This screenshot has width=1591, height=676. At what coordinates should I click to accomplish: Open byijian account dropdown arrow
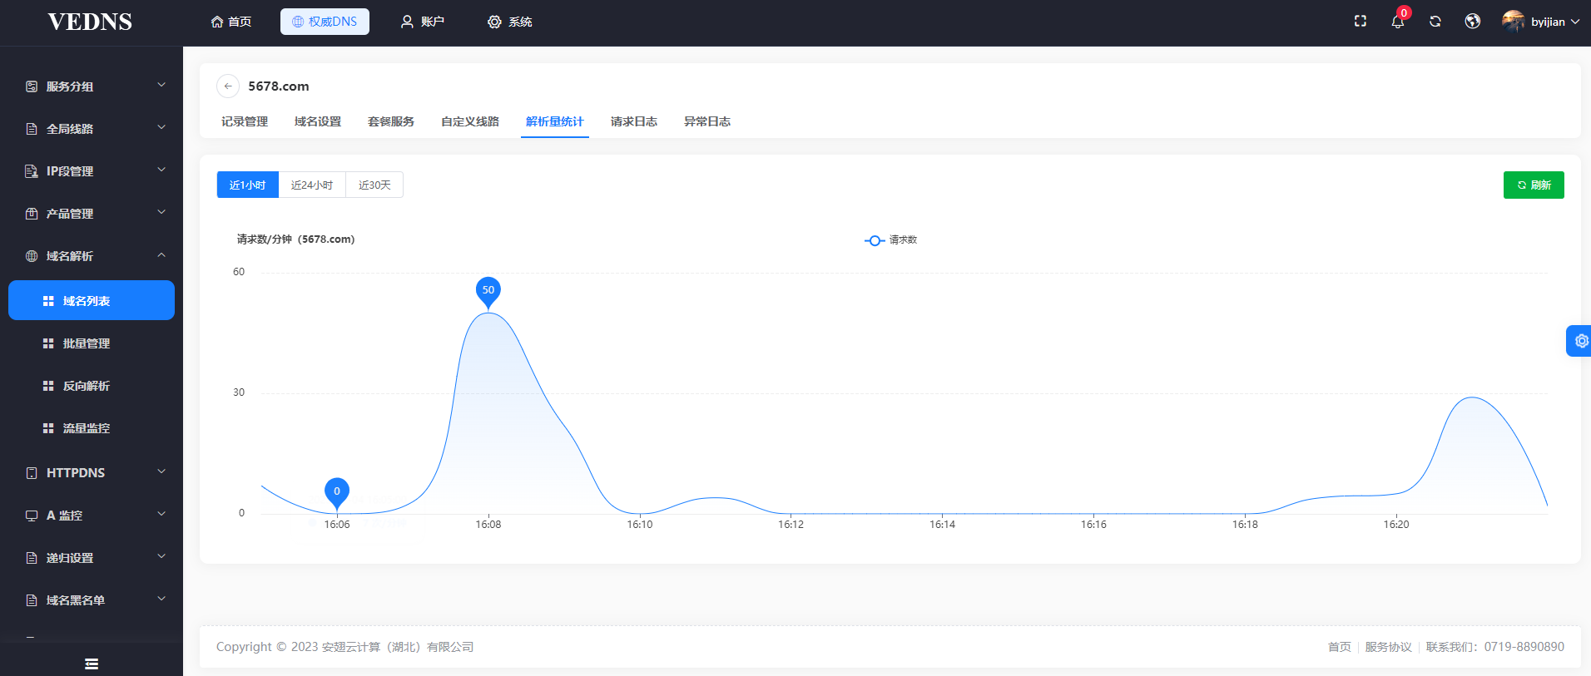click(x=1575, y=22)
